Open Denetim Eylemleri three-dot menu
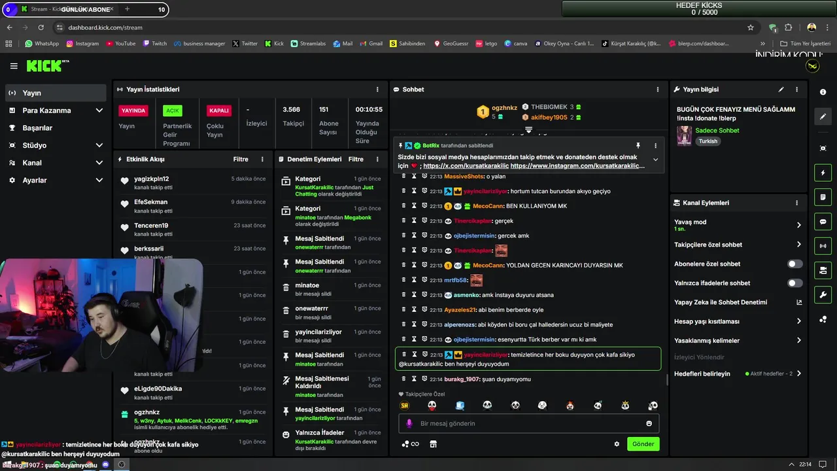837x471 pixels. (x=377, y=159)
